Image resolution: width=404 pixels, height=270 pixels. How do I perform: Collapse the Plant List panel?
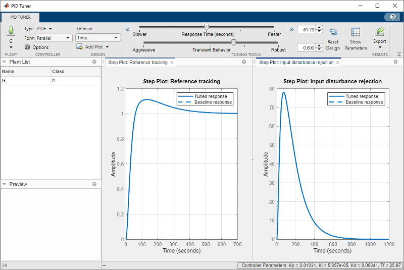point(5,62)
